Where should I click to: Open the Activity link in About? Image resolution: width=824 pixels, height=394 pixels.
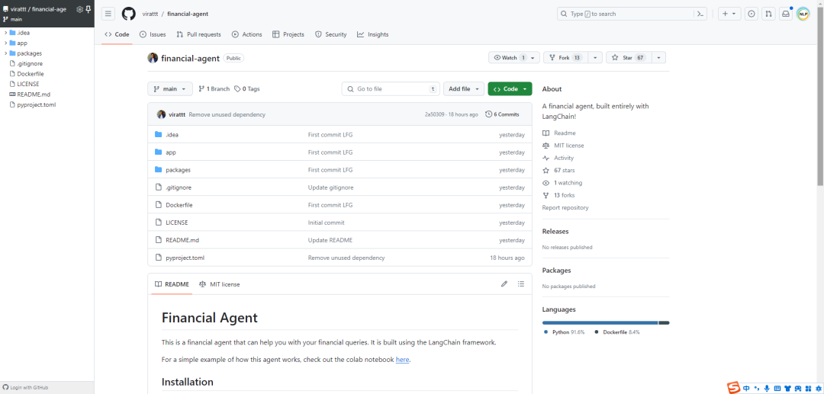coord(564,158)
